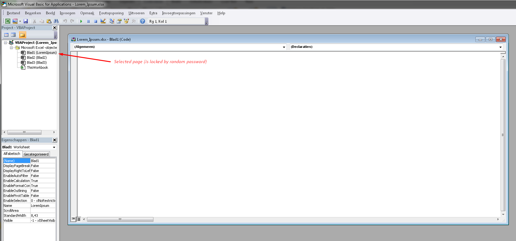Switch to the Gecategoriseerd tab

(36, 154)
